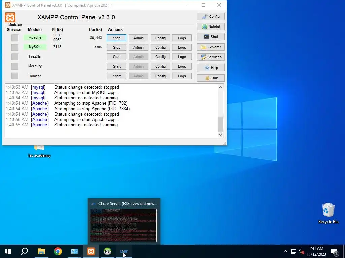Click the MySQL PID 7148
Screen dimensions: 345x258
click(57, 47)
